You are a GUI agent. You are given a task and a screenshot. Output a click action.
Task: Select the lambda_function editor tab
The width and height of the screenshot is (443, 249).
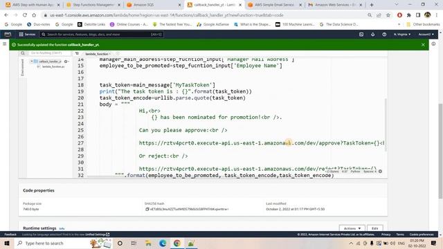click(98, 54)
